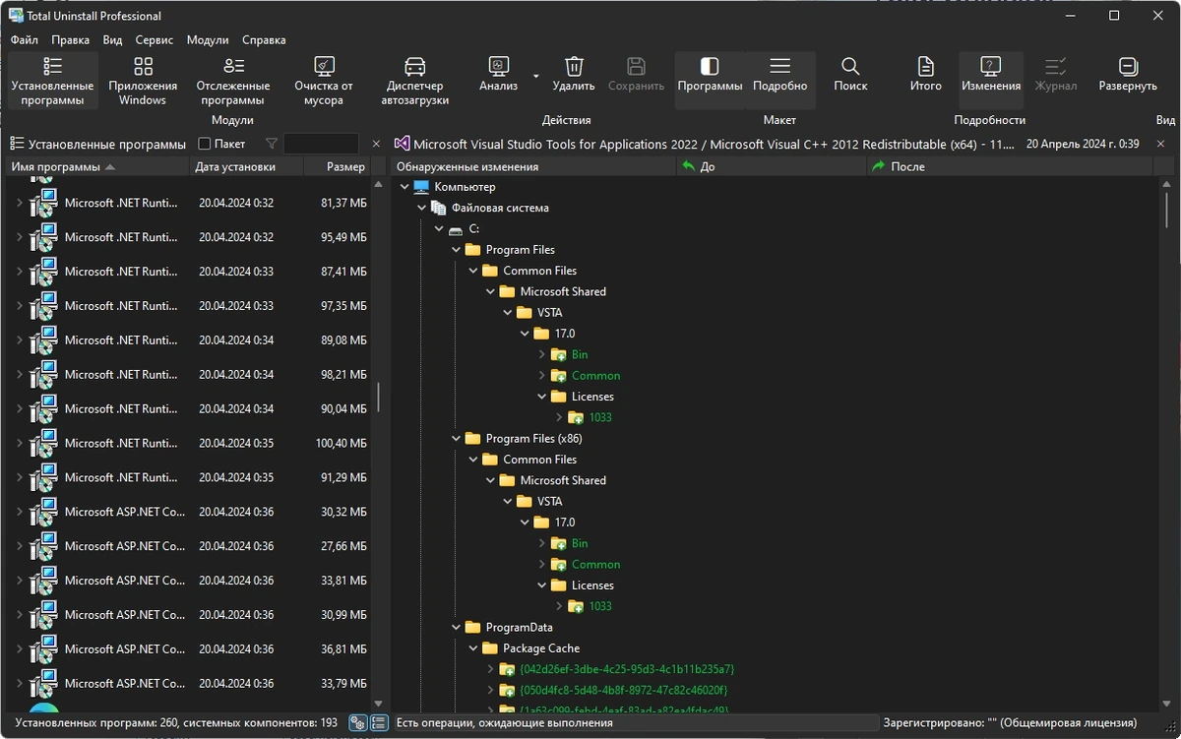Expand the {042d26ef-3dbe...} folder
This screenshot has width=1181, height=739.
490,669
